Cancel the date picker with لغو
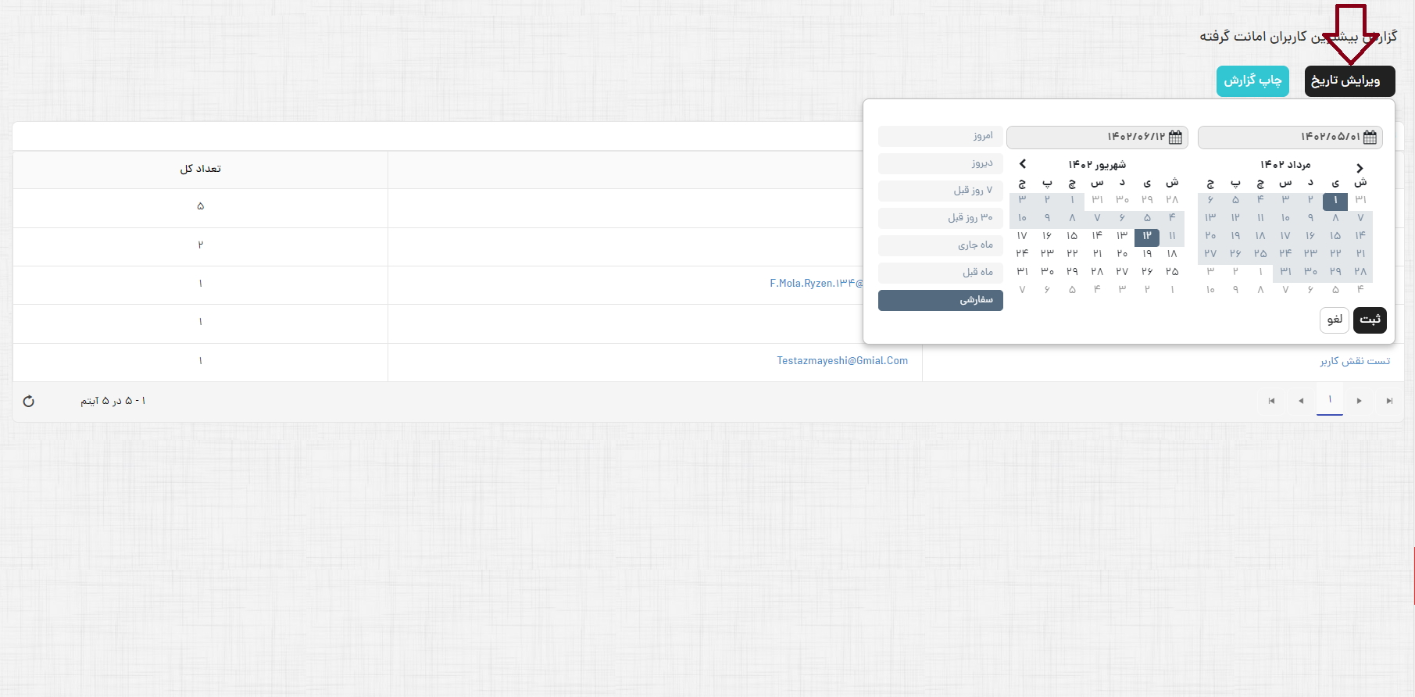 1335,320
